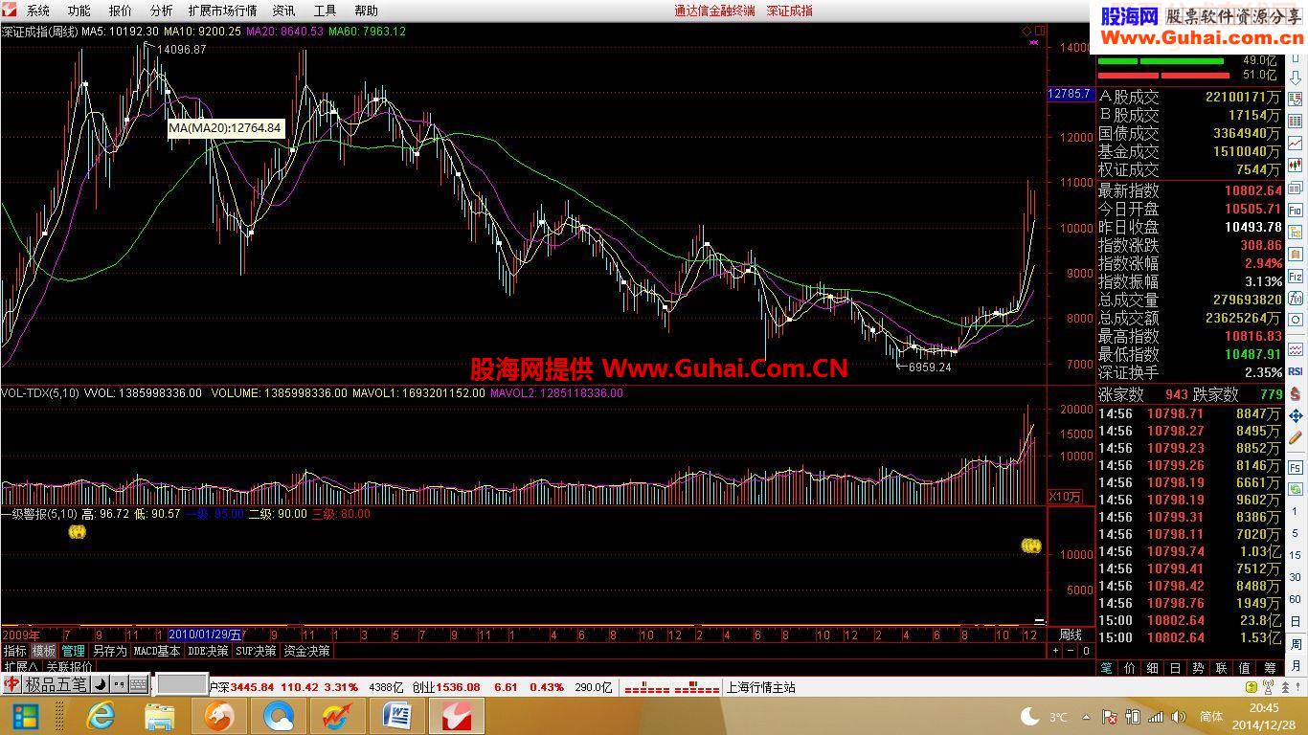Open the 功能 menu

click(x=79, y=11)
